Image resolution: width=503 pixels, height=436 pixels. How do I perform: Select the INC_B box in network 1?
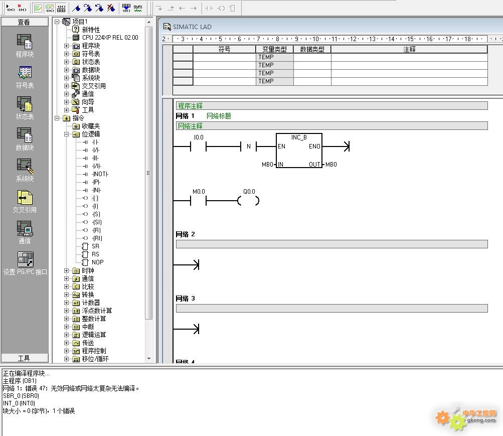(299, 151)
